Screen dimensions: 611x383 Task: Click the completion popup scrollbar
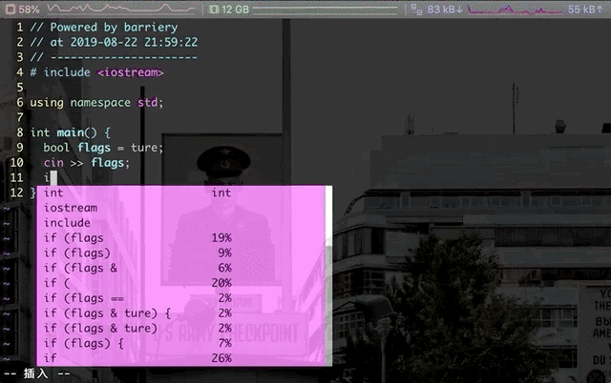click(x=328, y=275)
